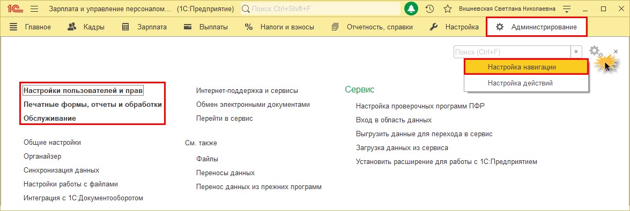Click the global search field in title bar
This screenshot has width=630, height=211.
coord(320,9)
